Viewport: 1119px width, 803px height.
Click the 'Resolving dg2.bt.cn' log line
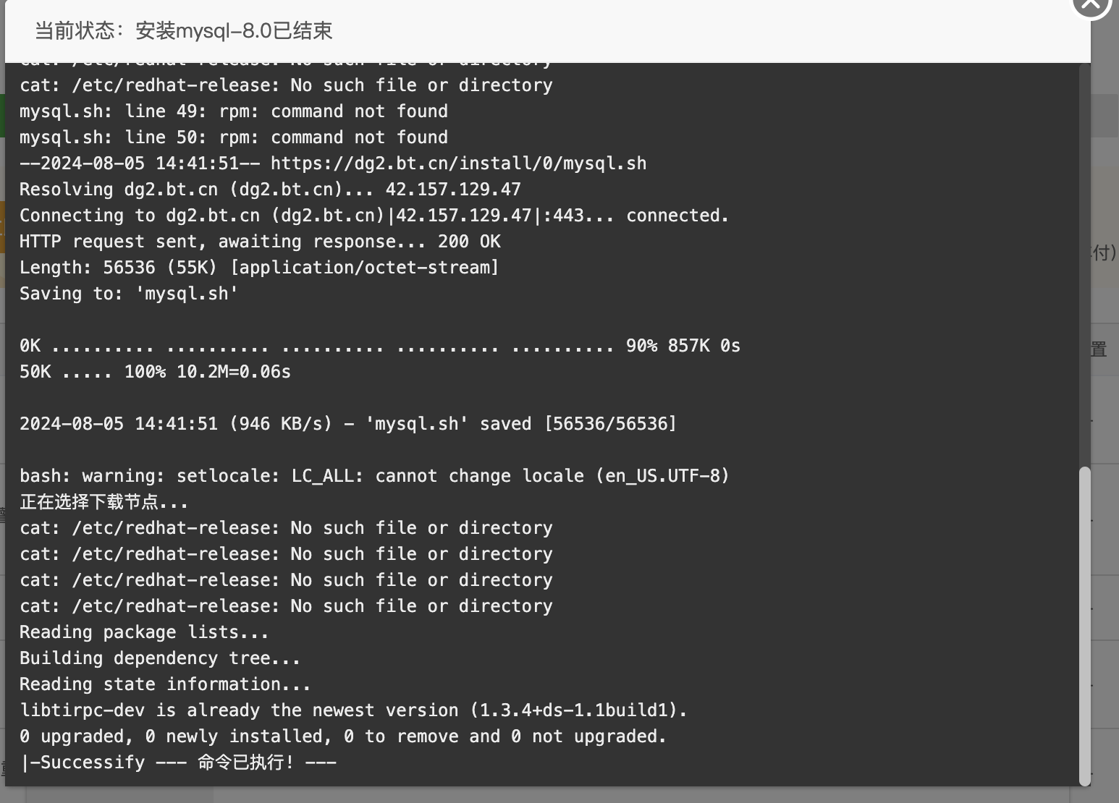[270, 190]
